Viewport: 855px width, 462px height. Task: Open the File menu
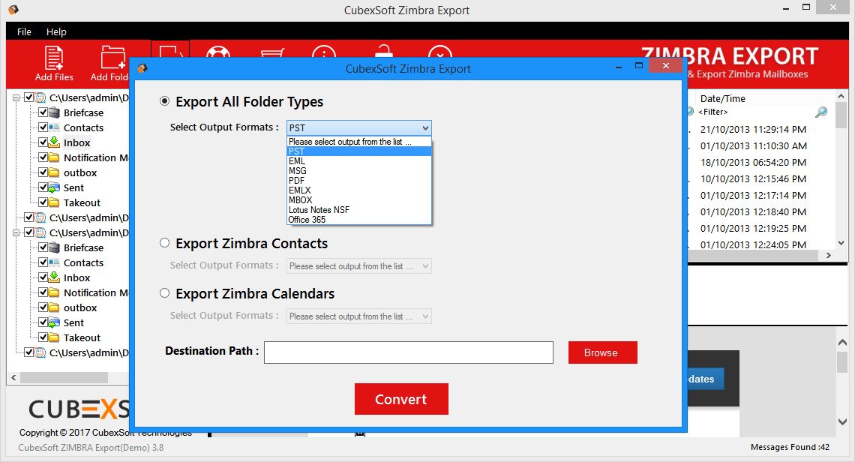coord(24,31)
